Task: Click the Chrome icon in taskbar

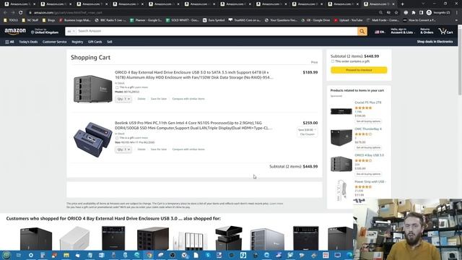Action: [x=149, y=255]
